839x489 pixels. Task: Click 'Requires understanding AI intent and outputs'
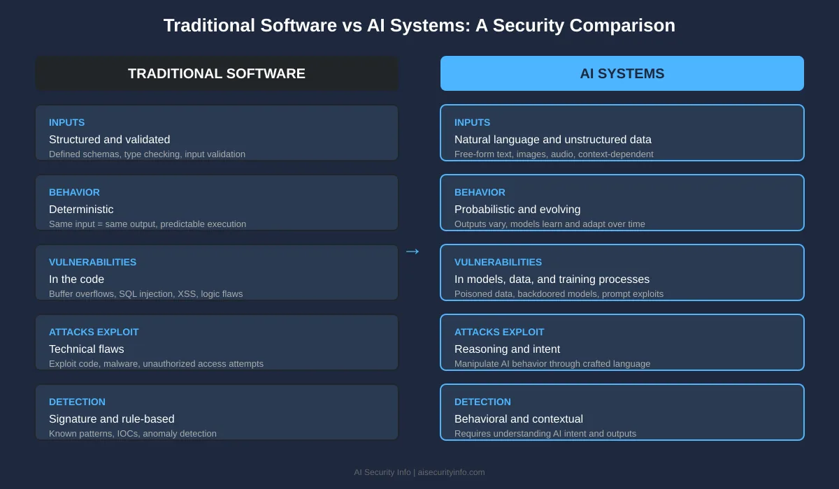(x=545, y=434)
